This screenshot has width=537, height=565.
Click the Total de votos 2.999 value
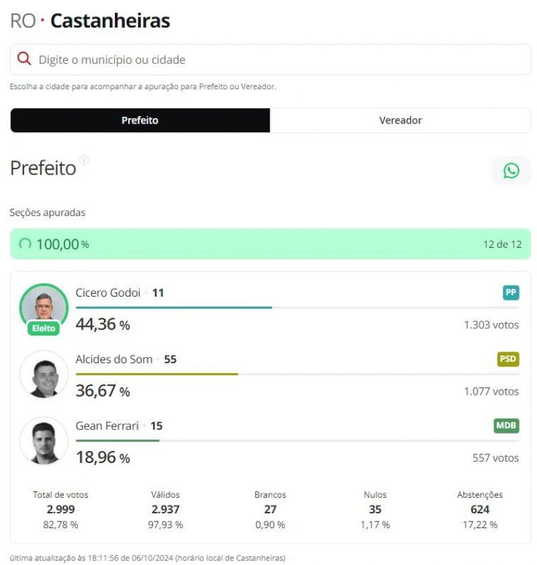point(60,509)
